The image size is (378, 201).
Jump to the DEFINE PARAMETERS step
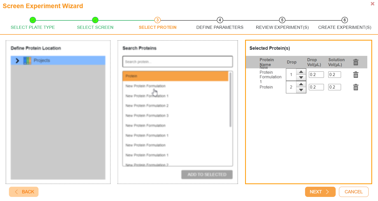point(220,20)
